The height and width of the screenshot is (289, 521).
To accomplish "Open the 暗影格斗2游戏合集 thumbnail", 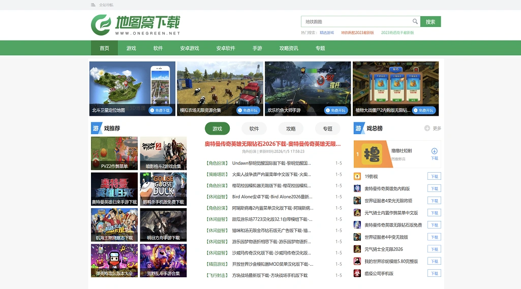I will click(163, 153).
